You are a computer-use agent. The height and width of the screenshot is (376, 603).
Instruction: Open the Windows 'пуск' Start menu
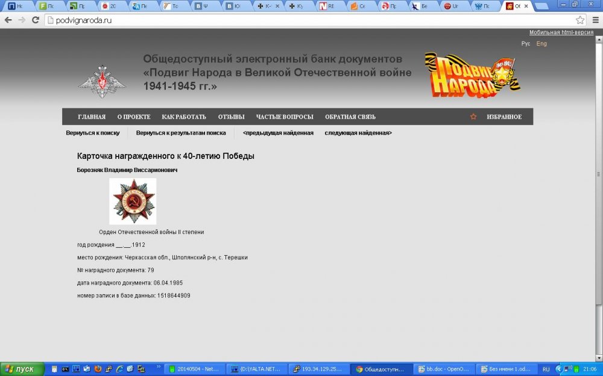(x=22, y=369)
